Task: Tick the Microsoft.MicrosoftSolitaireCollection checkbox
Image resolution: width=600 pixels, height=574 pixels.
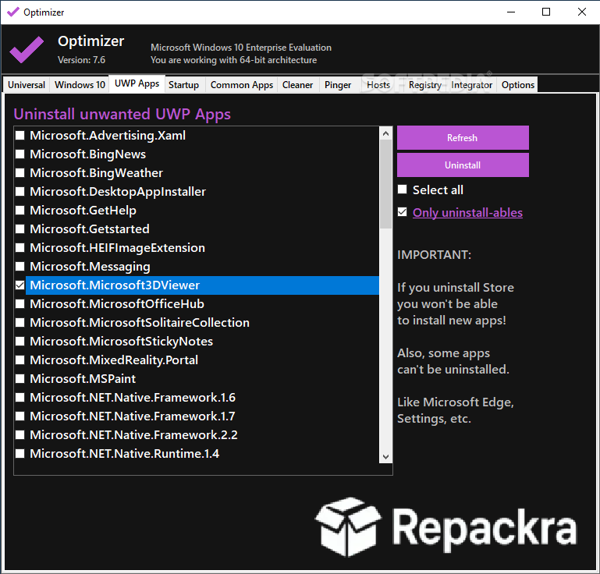Action: (x=20, y=322)
